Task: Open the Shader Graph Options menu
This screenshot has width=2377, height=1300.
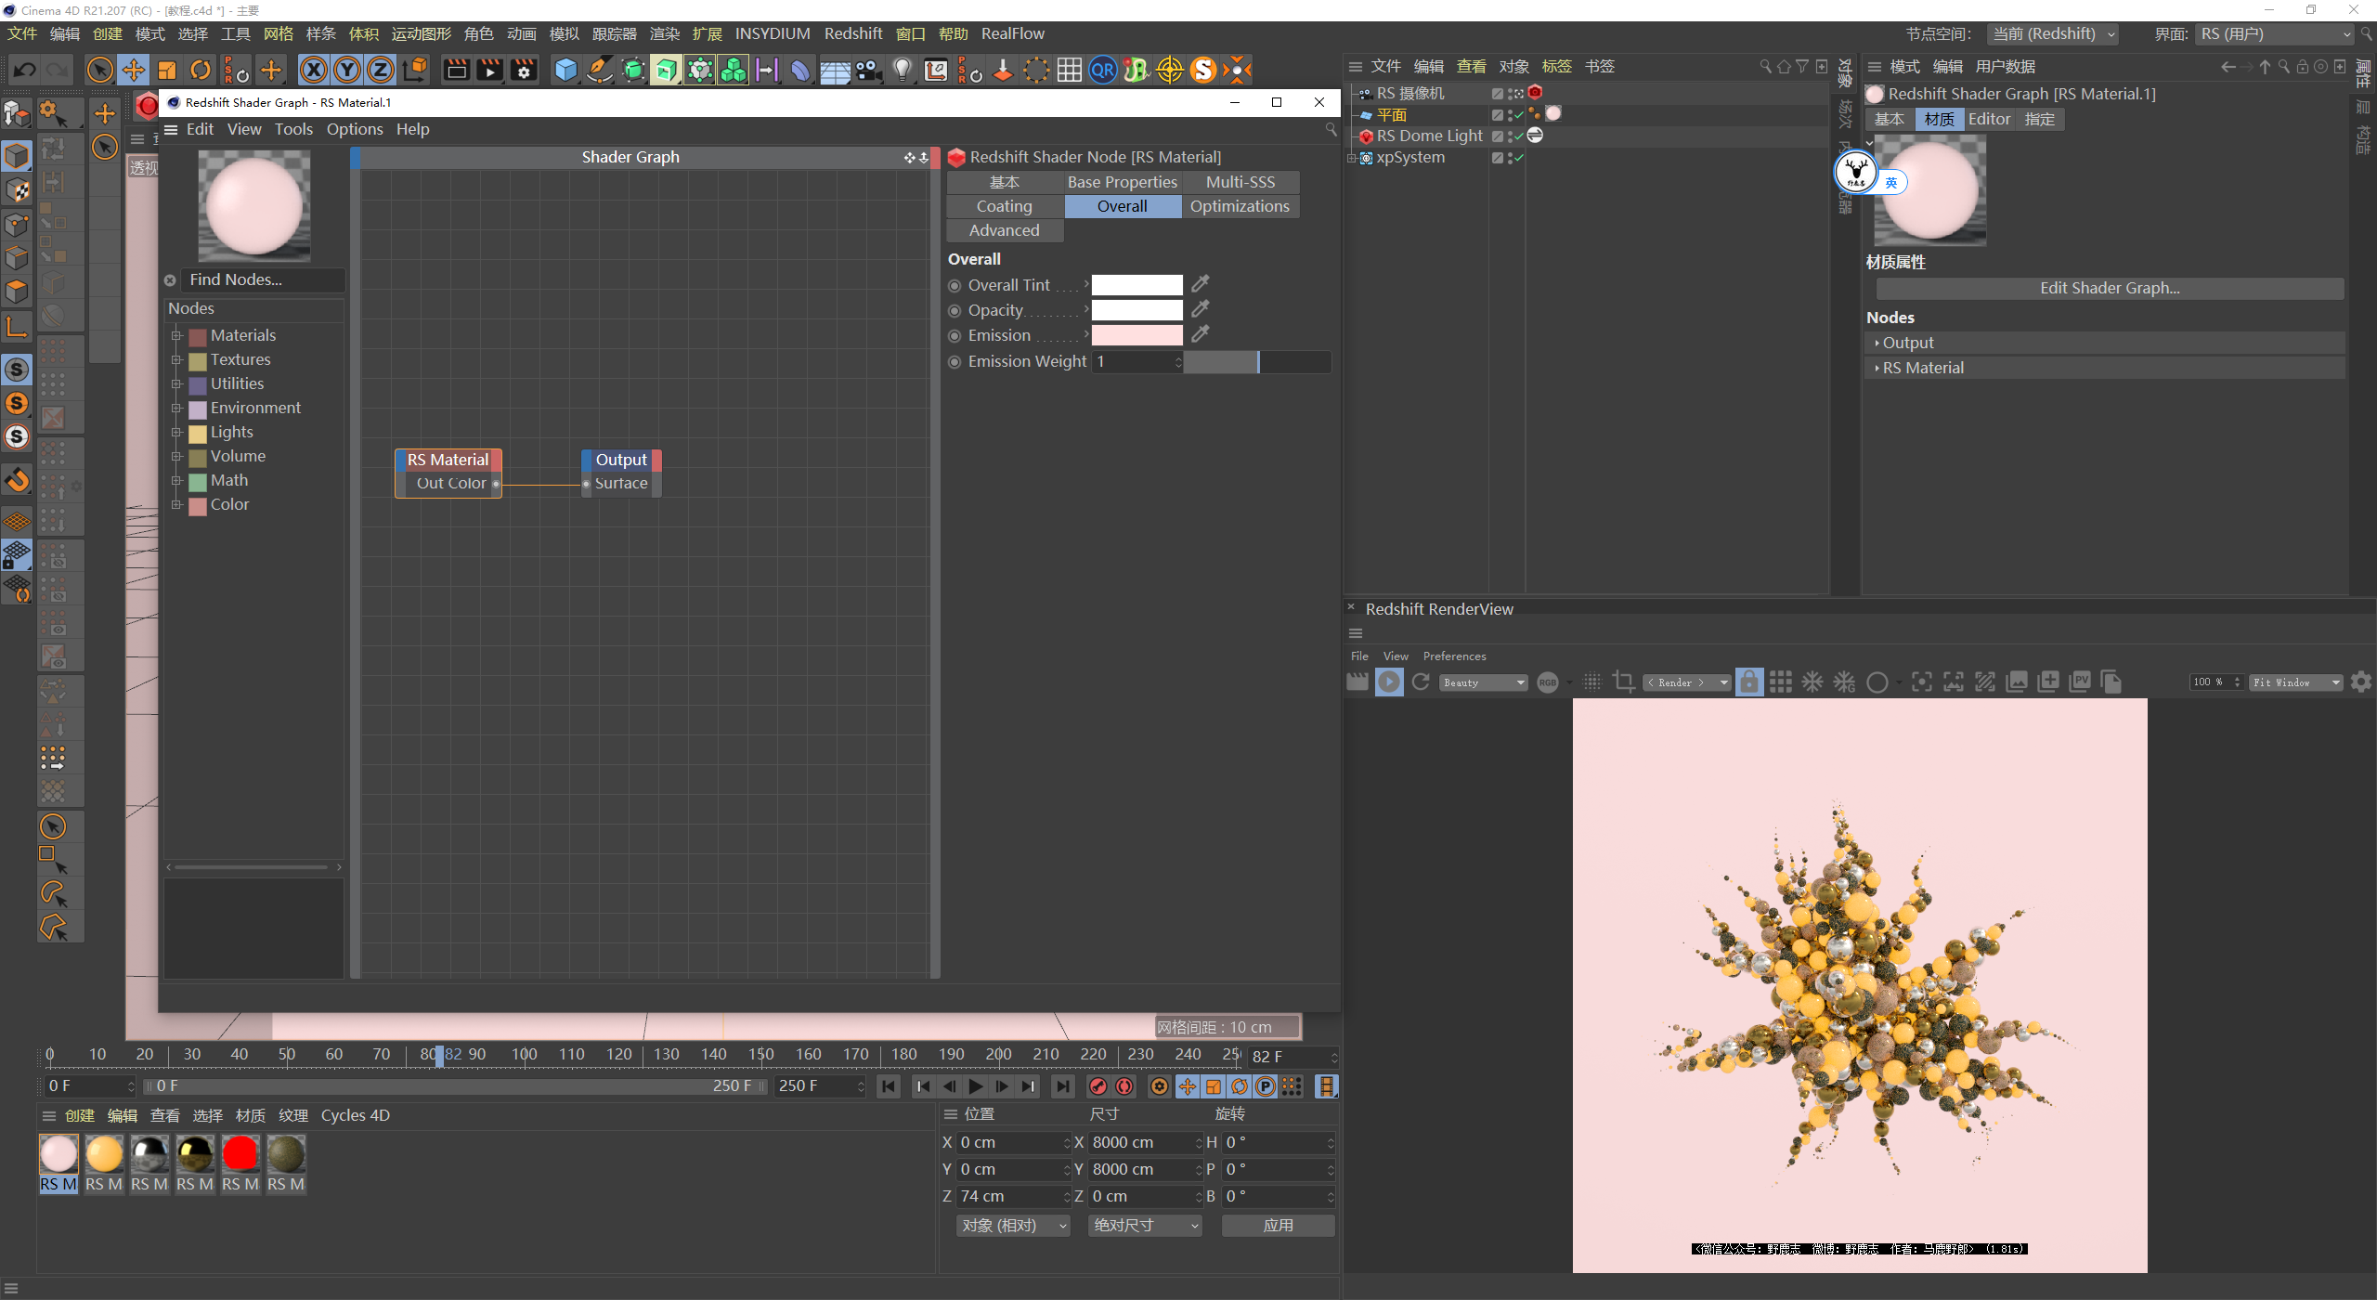Action: [355, 129]
